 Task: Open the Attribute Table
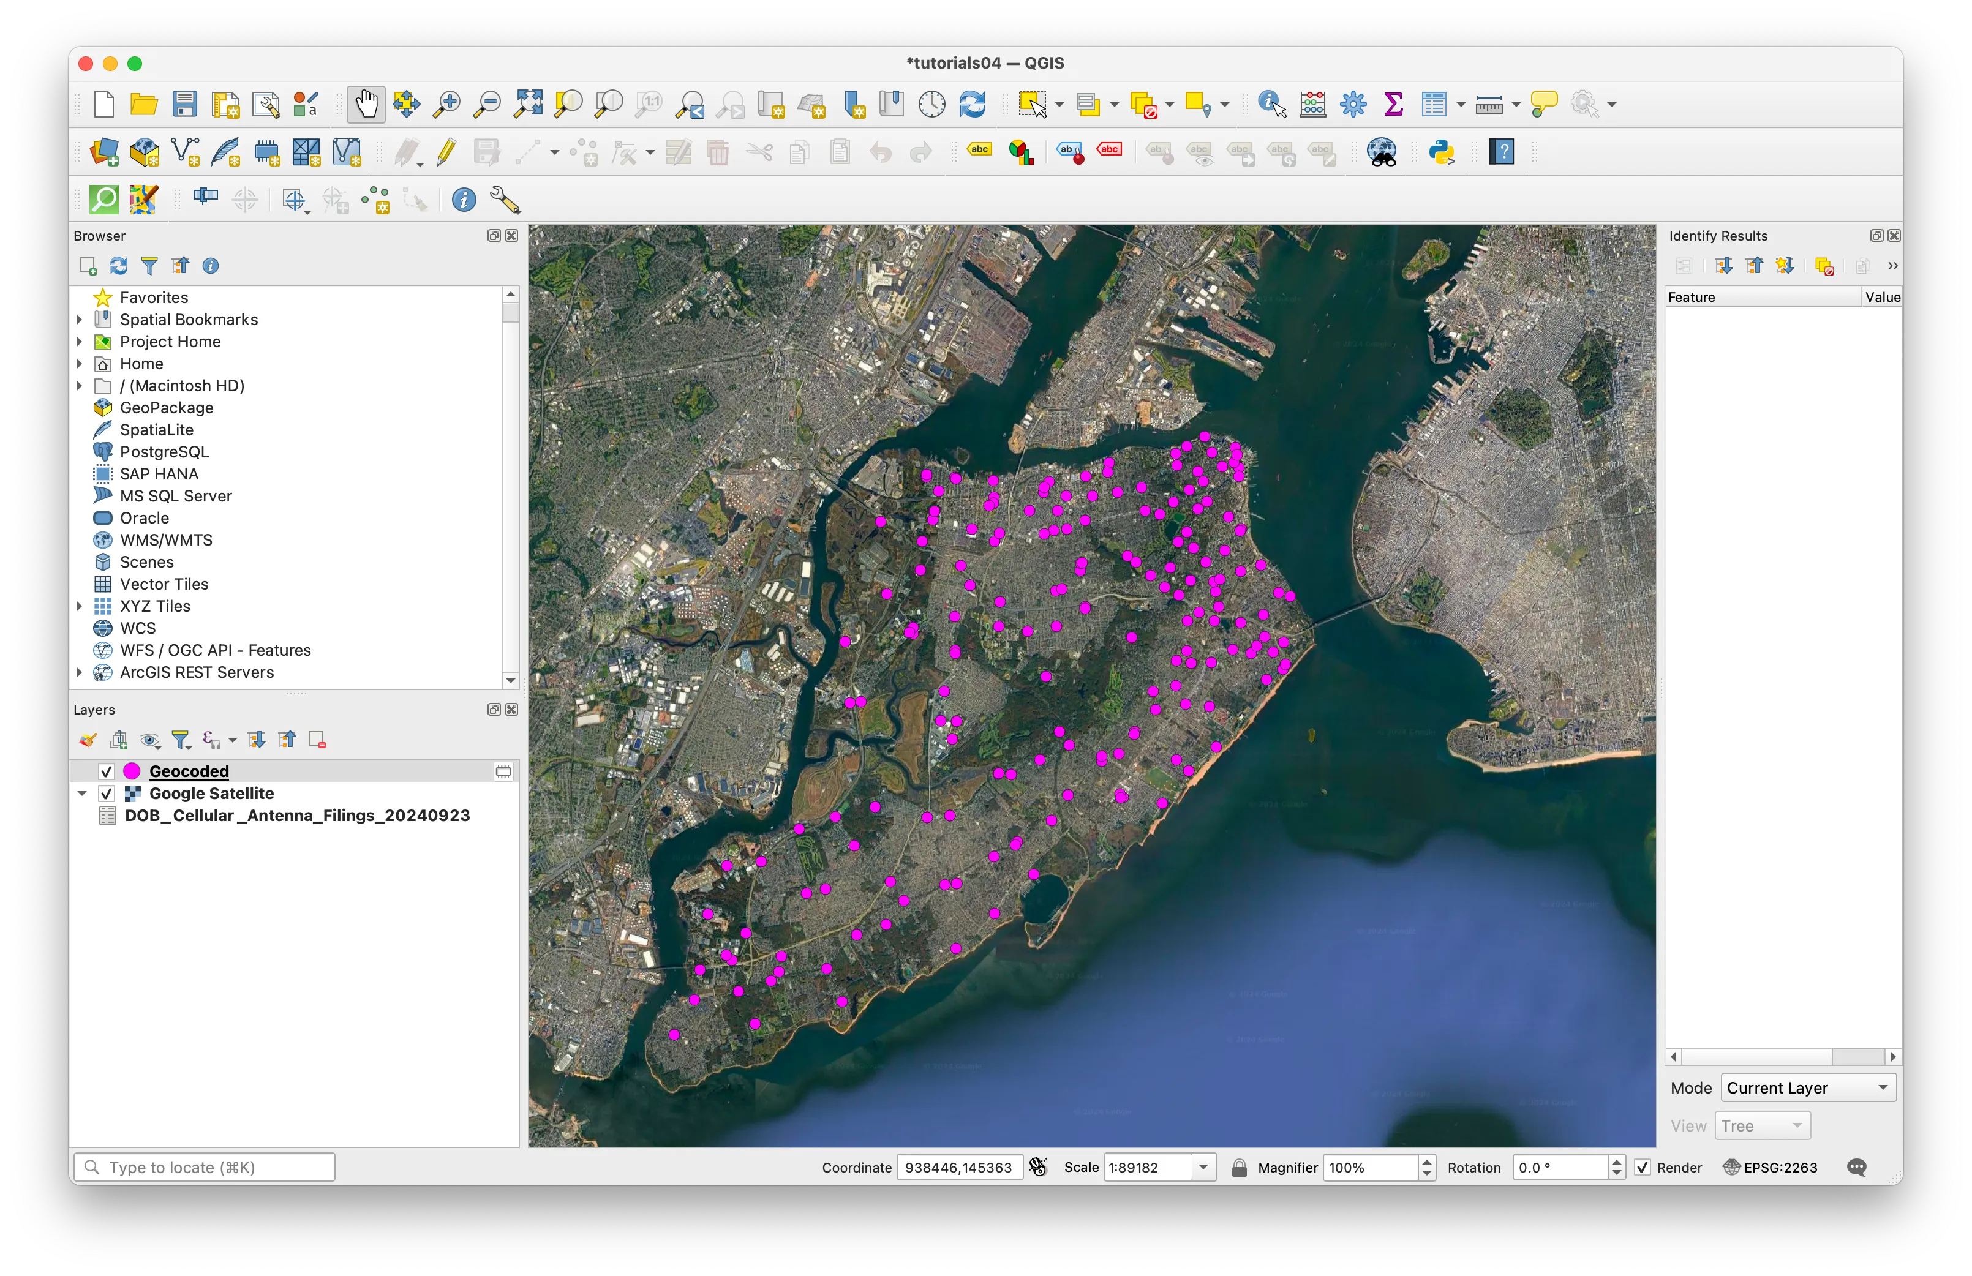click(1436, 103)
